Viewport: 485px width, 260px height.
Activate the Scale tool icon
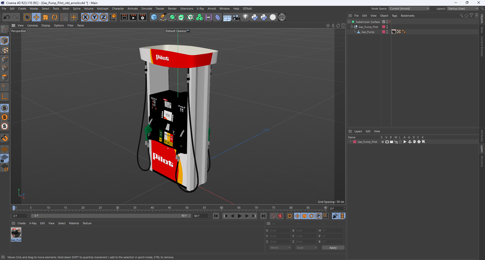click(x=45, y=17)
